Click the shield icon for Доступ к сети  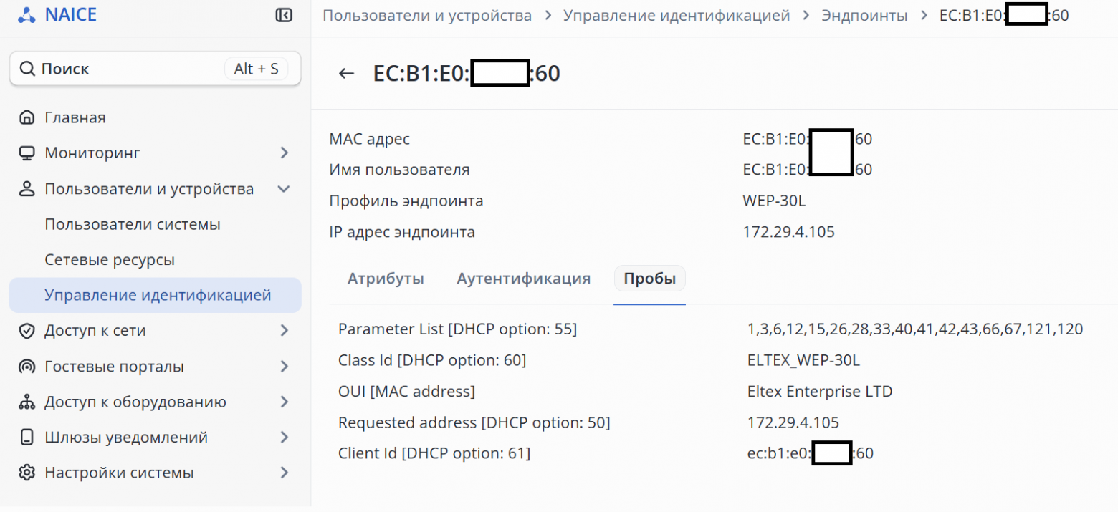click(27, 331)
